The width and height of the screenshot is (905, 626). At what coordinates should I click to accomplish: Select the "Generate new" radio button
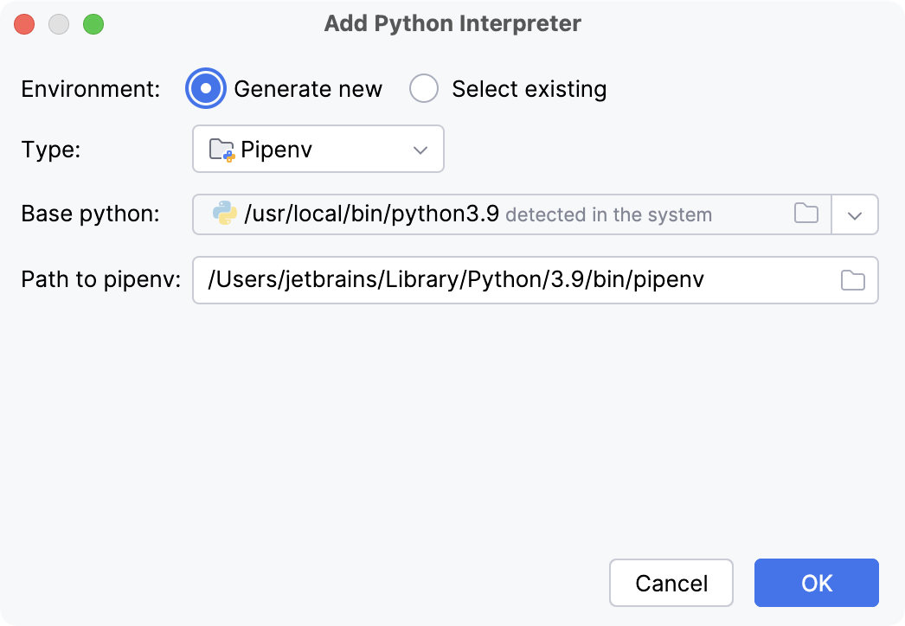pyautogui.click(x=206, y=89)
